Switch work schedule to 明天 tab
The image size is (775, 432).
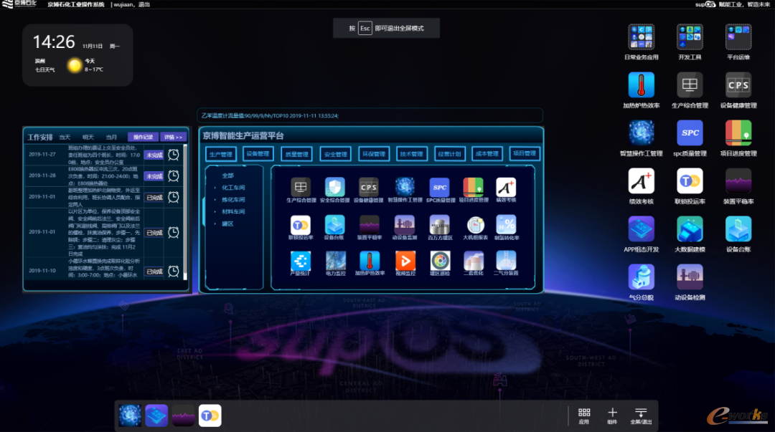click(88, 138)
